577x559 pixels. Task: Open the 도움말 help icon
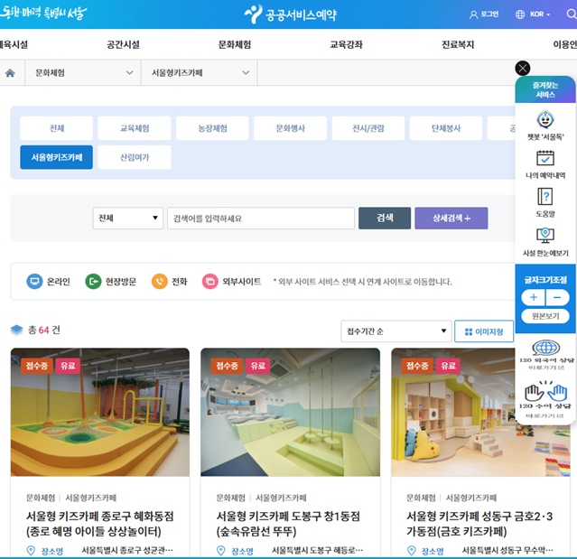point(545,196)
